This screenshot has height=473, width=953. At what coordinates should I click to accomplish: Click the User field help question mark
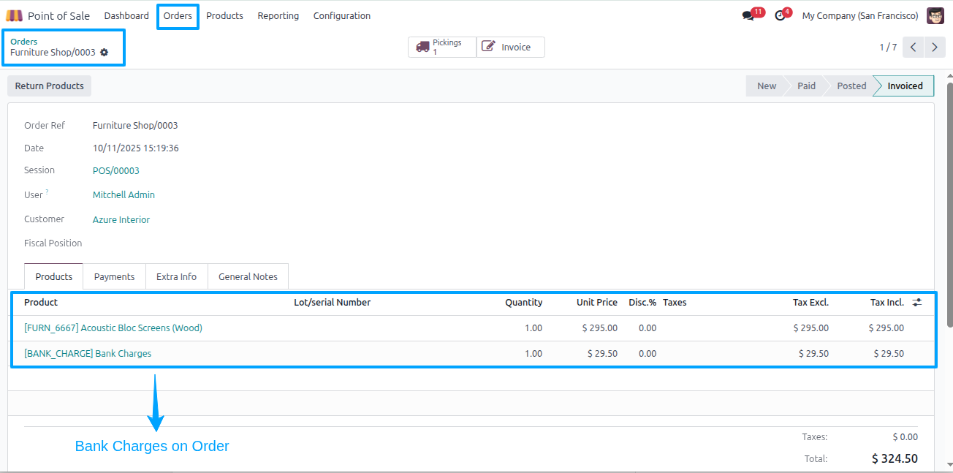pyautogui.click(x=48, y=193)
